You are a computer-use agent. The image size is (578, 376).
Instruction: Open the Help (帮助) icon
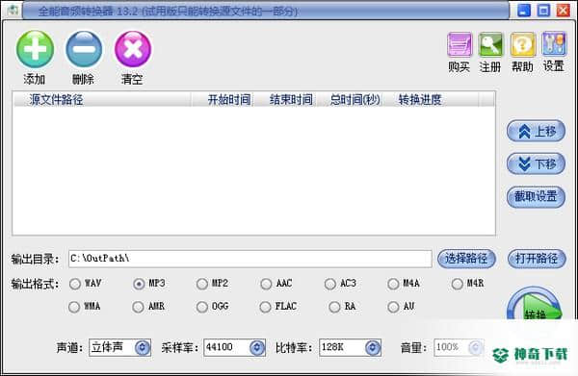pos(522,45)
